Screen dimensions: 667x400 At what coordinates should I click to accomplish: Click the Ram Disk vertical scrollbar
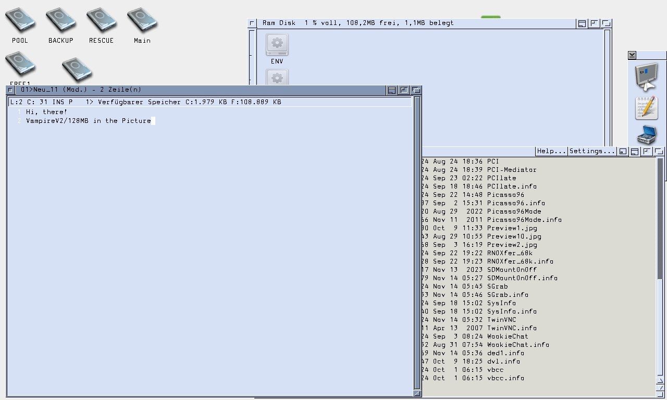[x=607, y=83]
